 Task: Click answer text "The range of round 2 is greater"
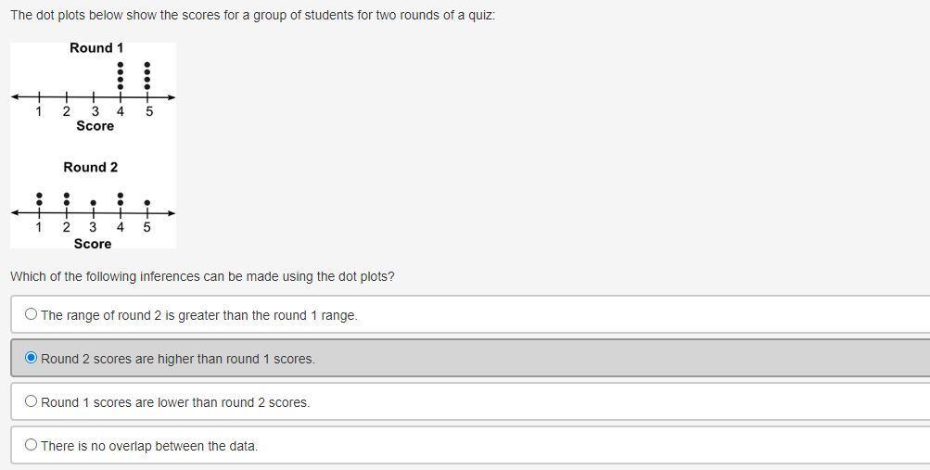(198, 315)
